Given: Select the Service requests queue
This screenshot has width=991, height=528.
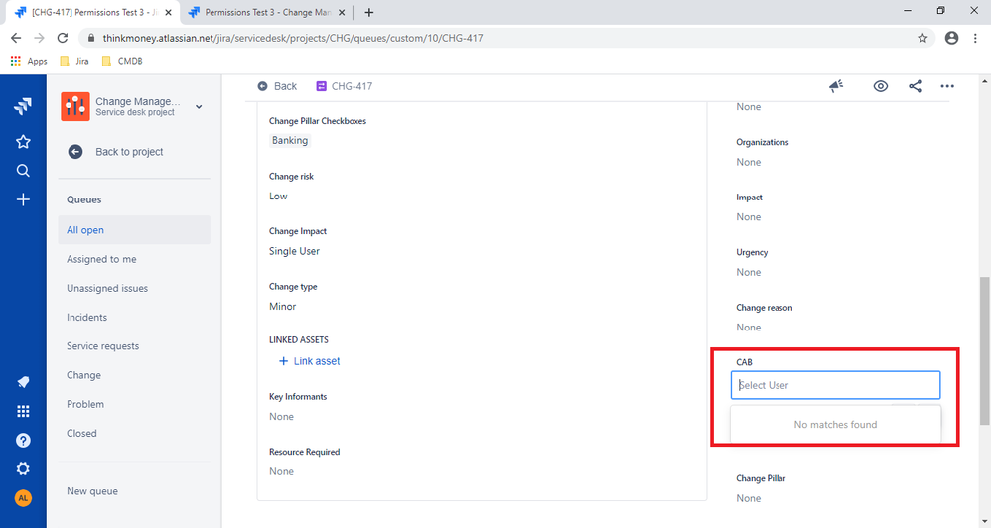Looking at the screenshot, I should pos(134,346).
